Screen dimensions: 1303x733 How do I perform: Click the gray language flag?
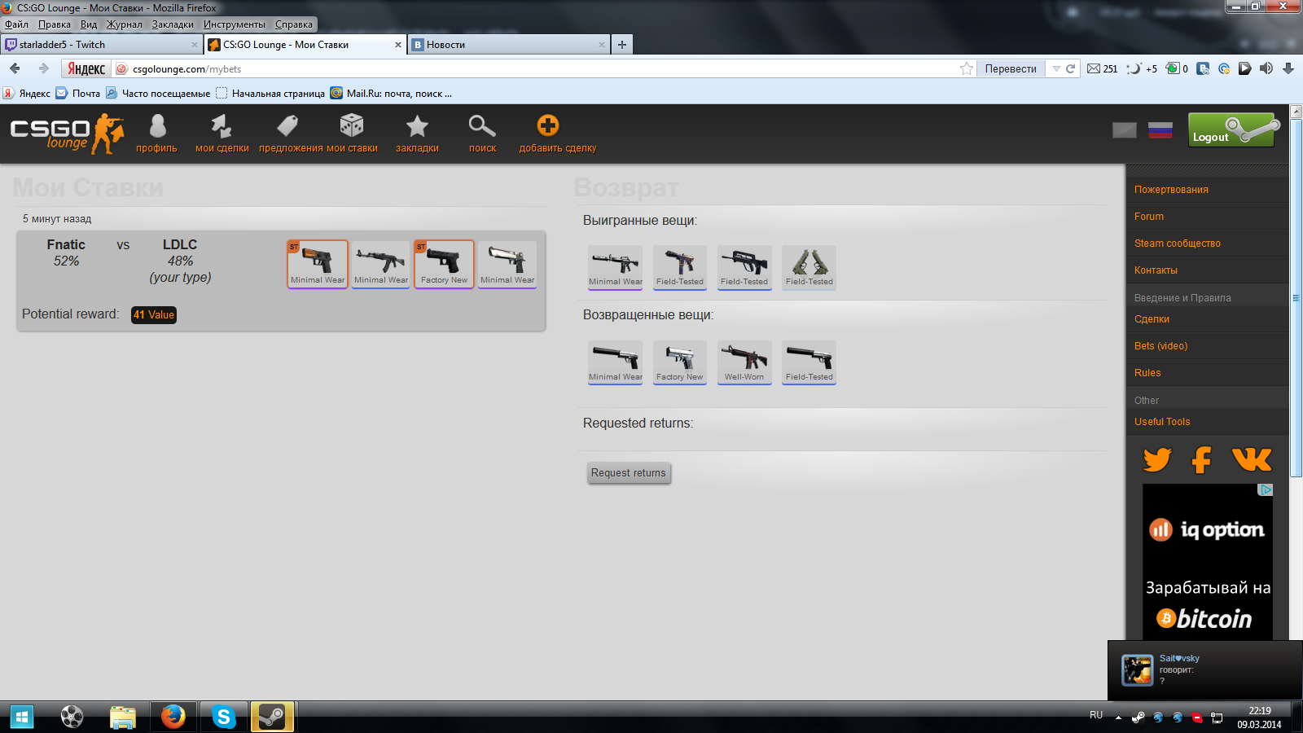tap(1125, 130)
